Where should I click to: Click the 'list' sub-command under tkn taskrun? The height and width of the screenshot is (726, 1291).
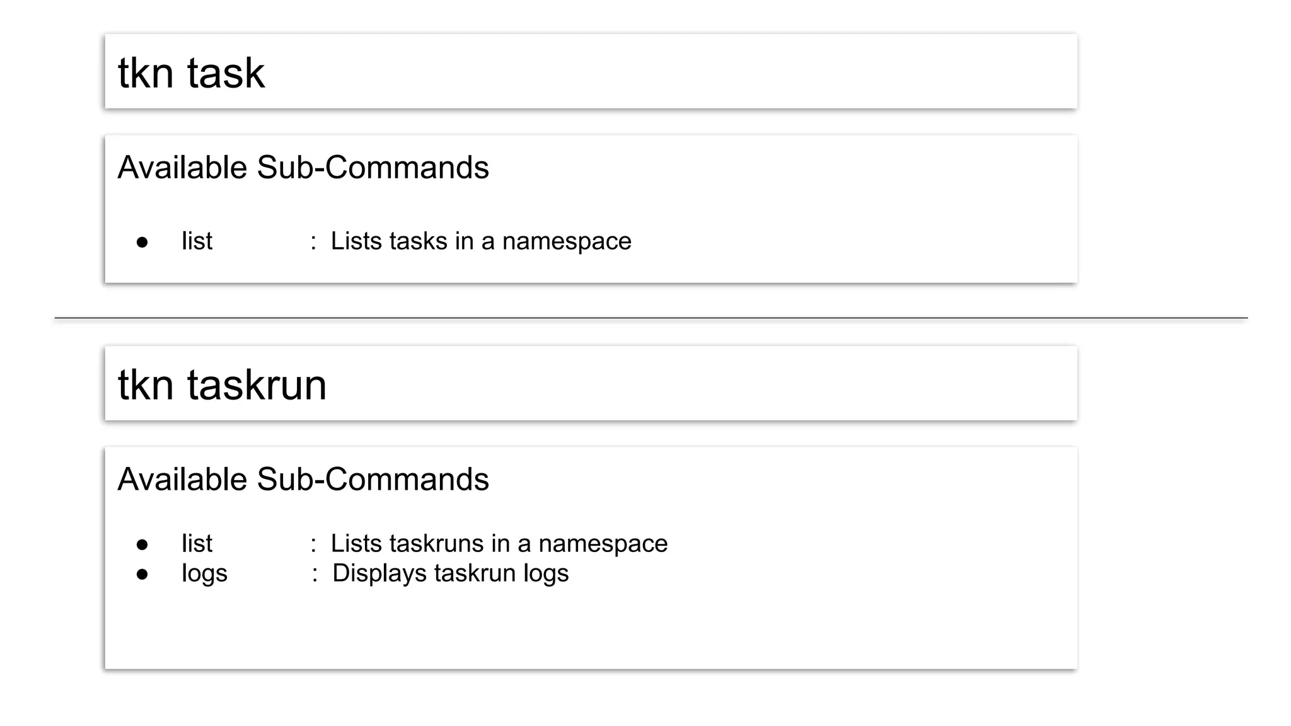197,544
